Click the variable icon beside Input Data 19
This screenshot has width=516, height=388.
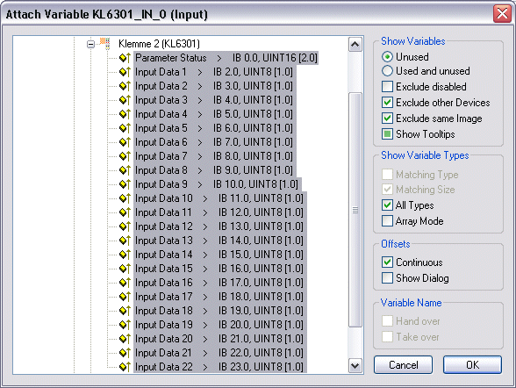125,325
